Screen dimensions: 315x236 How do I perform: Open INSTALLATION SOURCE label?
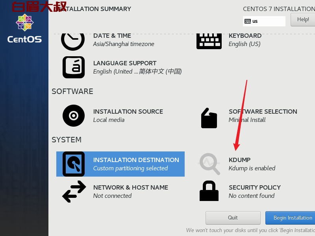tap(128, 112)
